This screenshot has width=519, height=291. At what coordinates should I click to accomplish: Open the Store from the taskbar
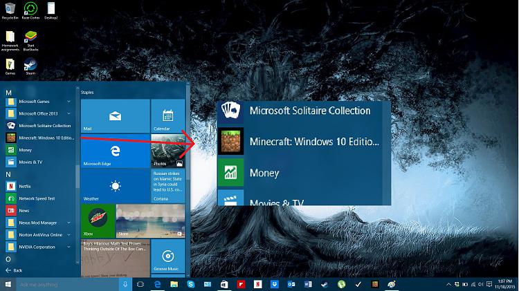[x=224, y=284]
